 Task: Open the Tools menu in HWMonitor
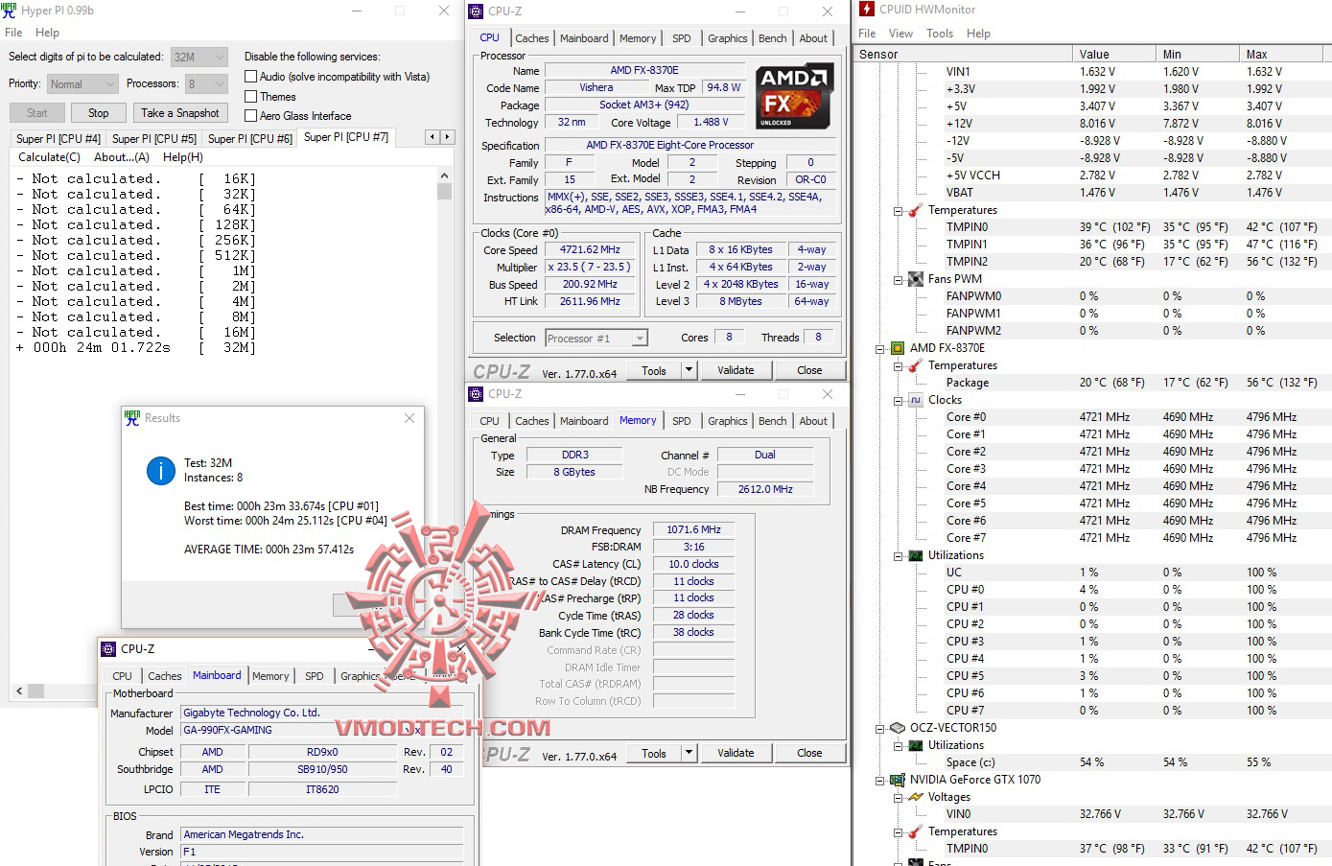[x=940, y=34]
